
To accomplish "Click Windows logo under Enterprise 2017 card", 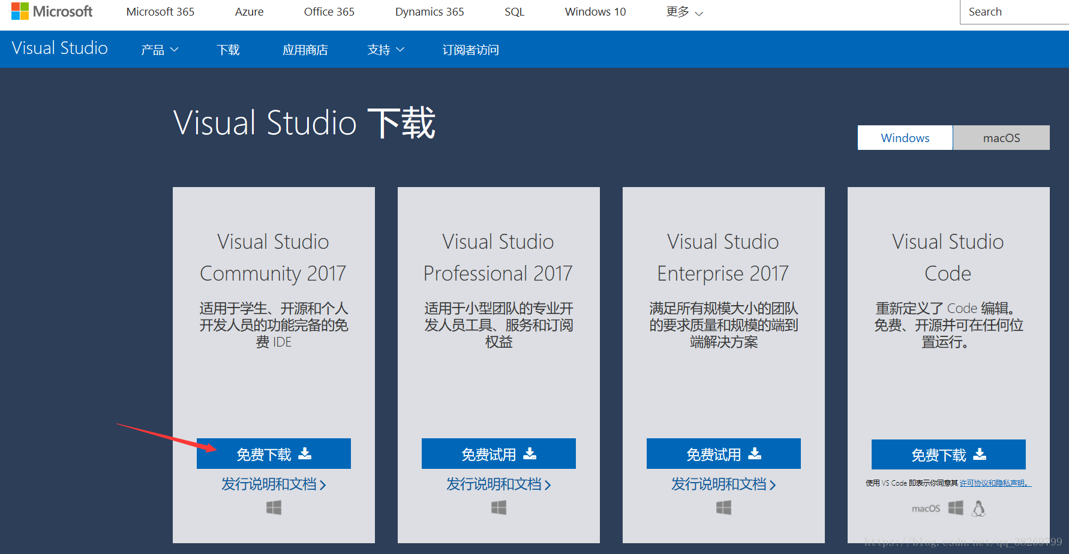I will [723, 508].
